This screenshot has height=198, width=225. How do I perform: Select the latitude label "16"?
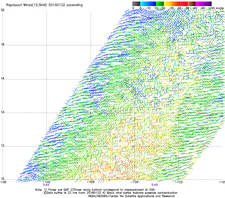tap(2, 79)
